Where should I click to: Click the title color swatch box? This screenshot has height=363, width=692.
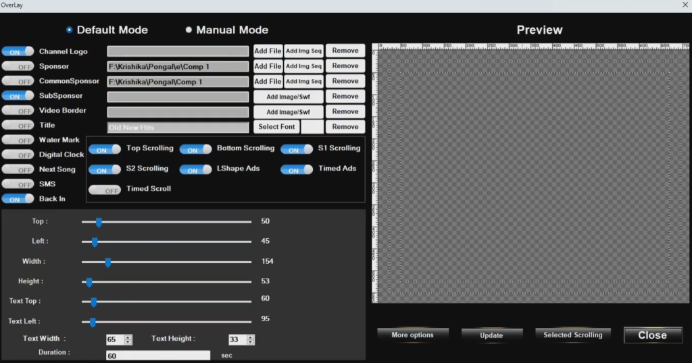tap(312, 127)
